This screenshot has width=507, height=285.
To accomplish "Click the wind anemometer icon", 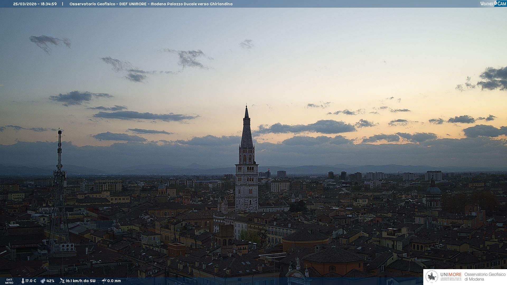I will click(x=62, y=281).
